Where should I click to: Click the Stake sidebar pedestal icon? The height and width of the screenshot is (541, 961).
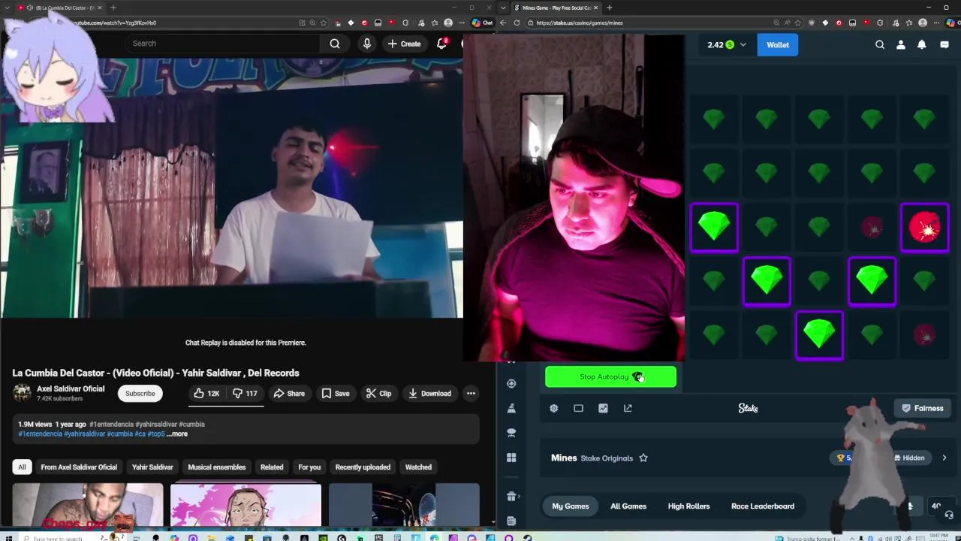(x=511, y=408)
